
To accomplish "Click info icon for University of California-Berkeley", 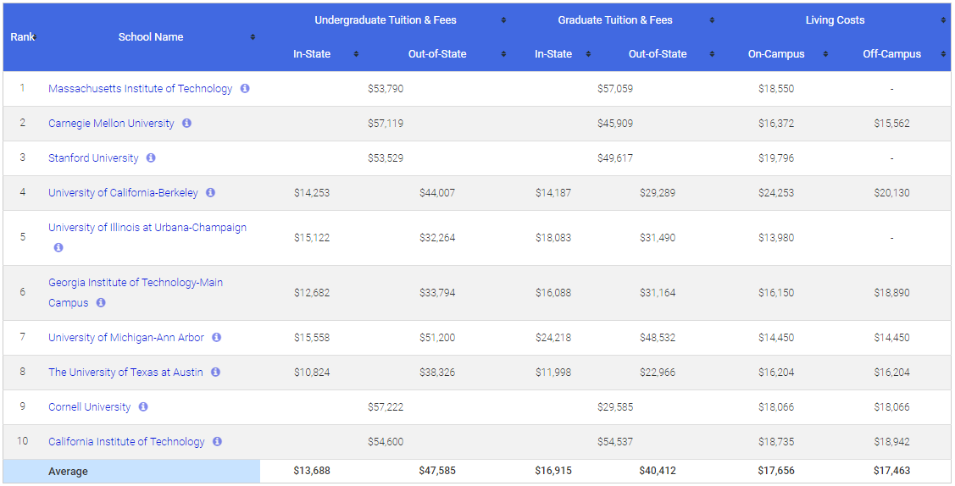I will pyautogui.click(x=211, y=192).
